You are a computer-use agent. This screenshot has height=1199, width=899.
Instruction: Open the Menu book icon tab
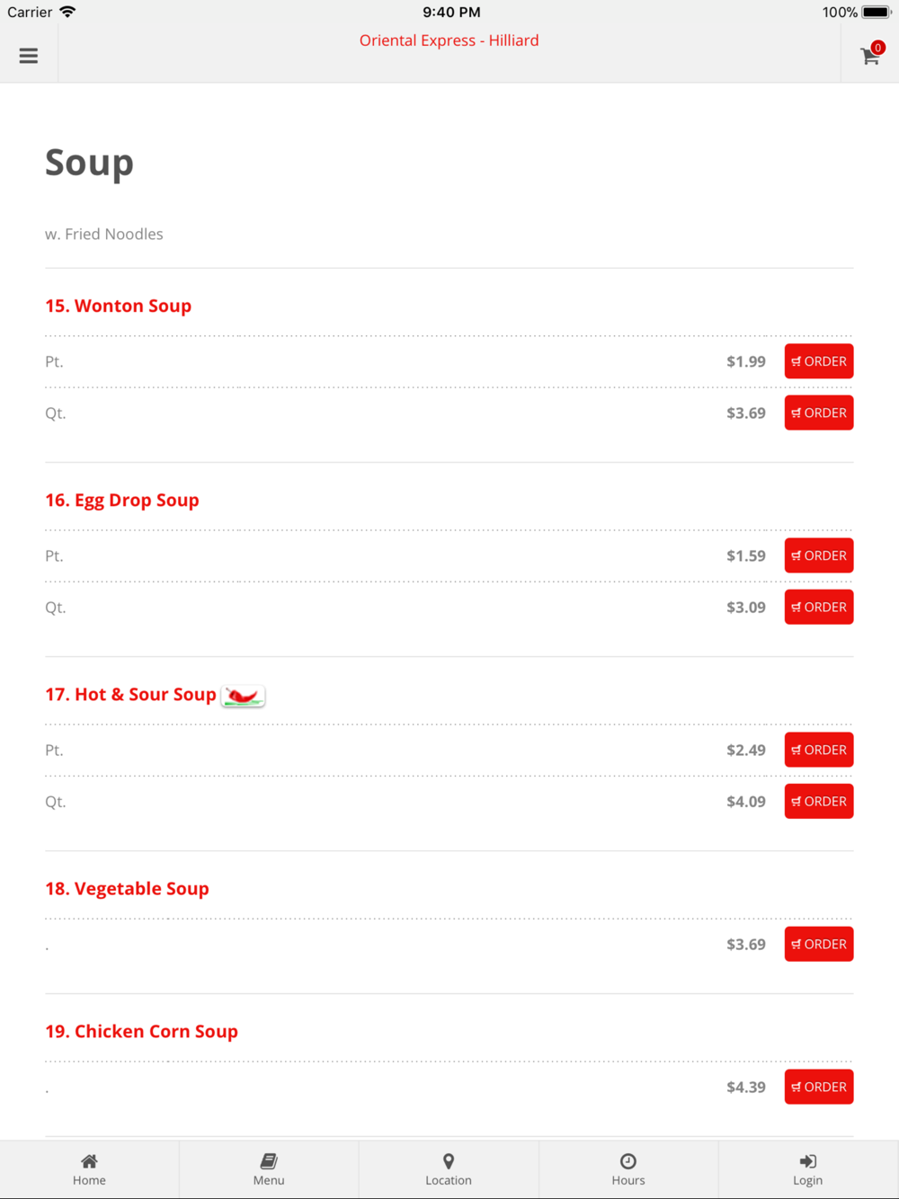click(269, 1161)
